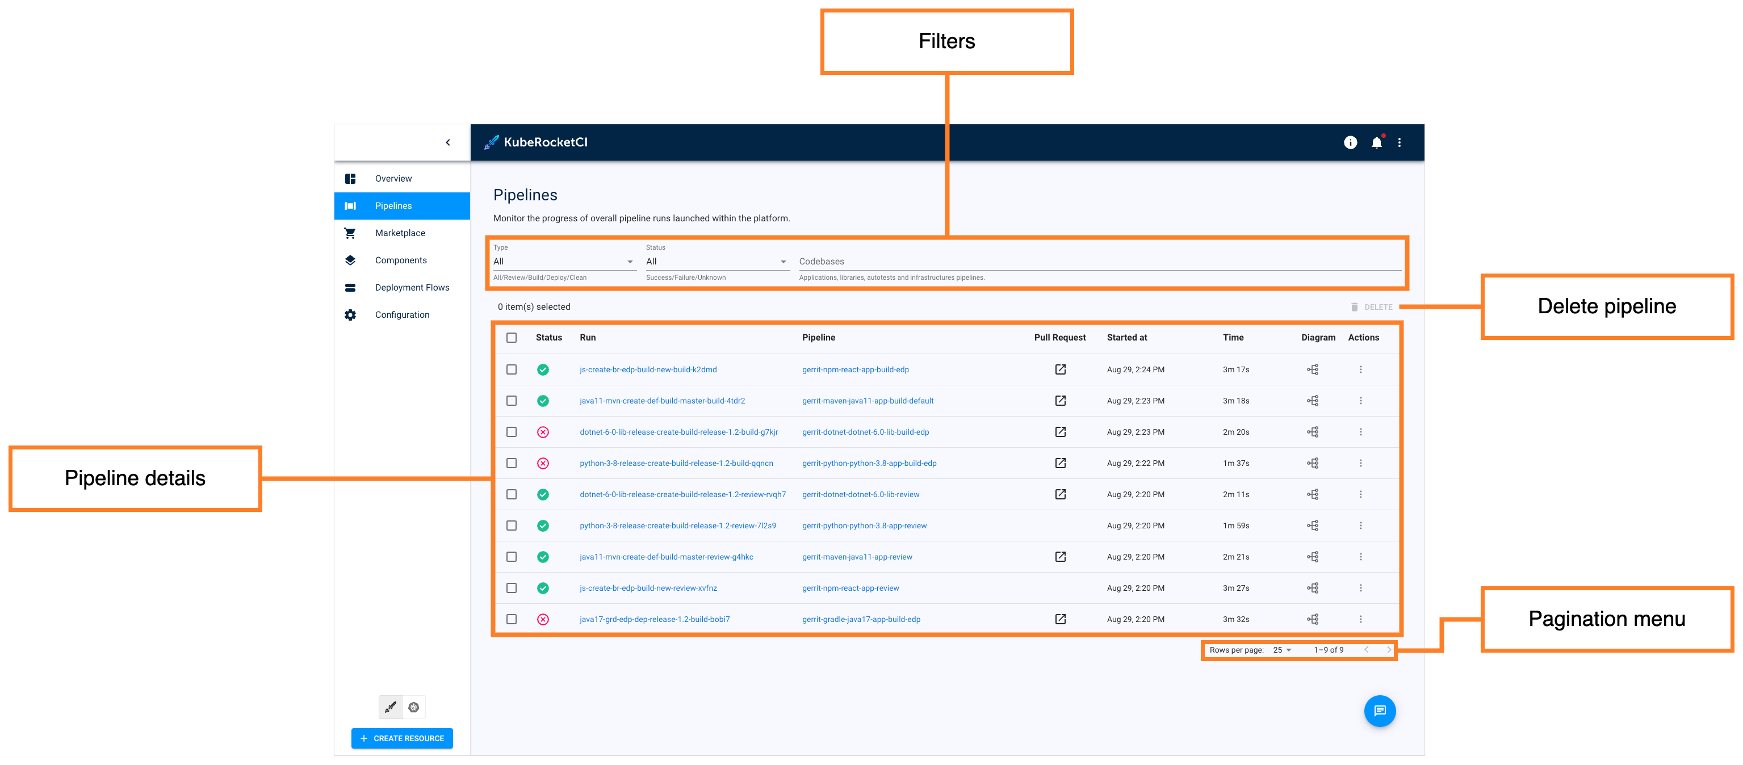Check the java11 master-review-g4hkc row checkbox
1743x765 pixels.
point(512,557)
